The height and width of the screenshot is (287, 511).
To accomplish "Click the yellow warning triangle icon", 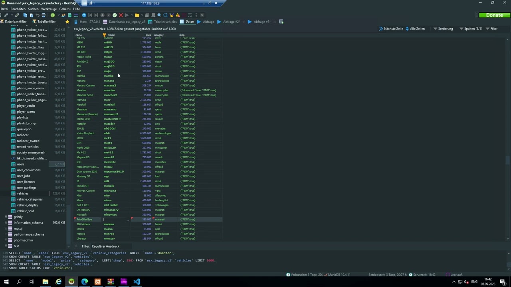I will [x=178, y=15].
